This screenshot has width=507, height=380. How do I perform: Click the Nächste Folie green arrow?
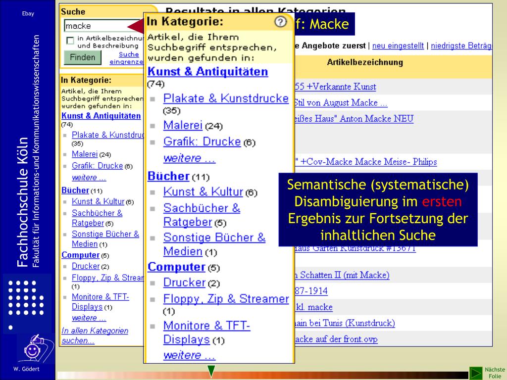click(x=475, y=373)
